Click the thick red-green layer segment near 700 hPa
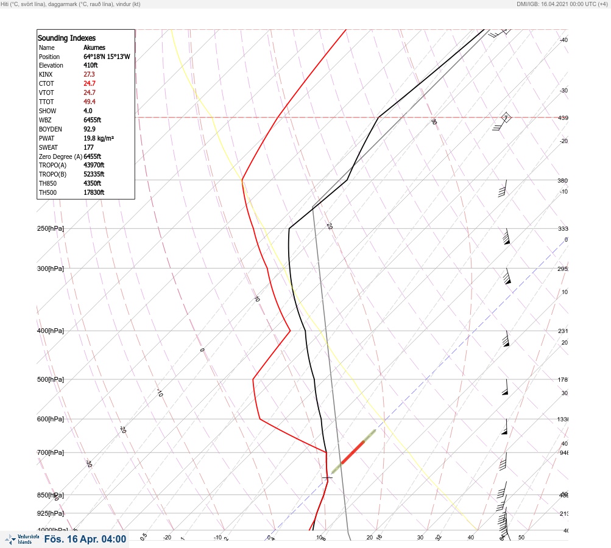The width and height of the screenshot is (611, 548). [x=353, y=452]
